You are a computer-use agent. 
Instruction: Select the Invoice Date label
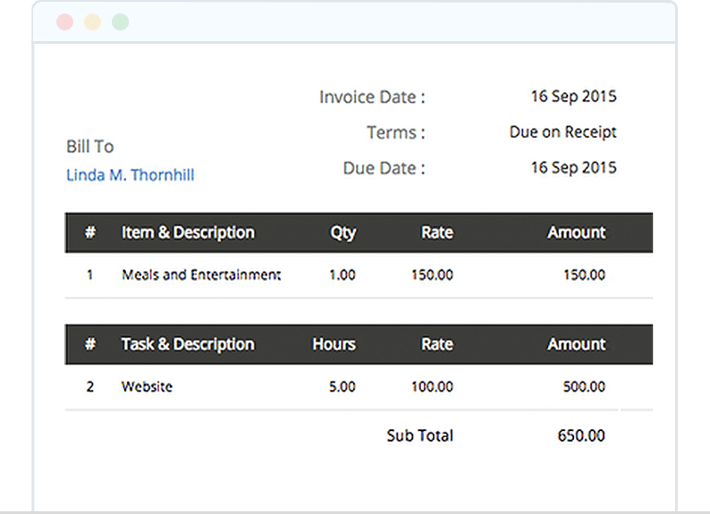372,97
